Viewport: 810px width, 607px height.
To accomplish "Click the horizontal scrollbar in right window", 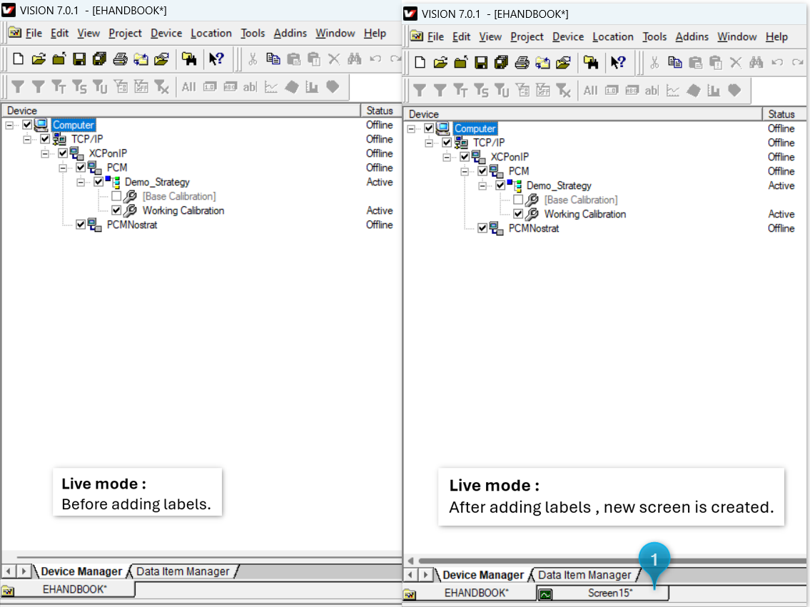I will (607, 561).
